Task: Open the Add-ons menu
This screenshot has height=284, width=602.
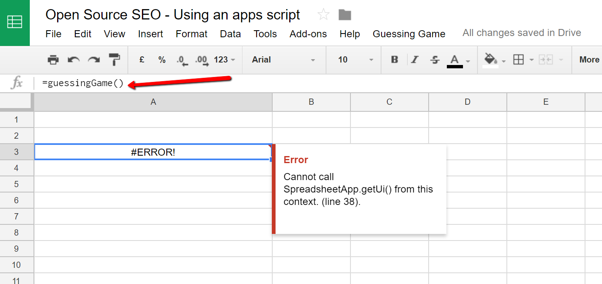Action: click(308, 34)
